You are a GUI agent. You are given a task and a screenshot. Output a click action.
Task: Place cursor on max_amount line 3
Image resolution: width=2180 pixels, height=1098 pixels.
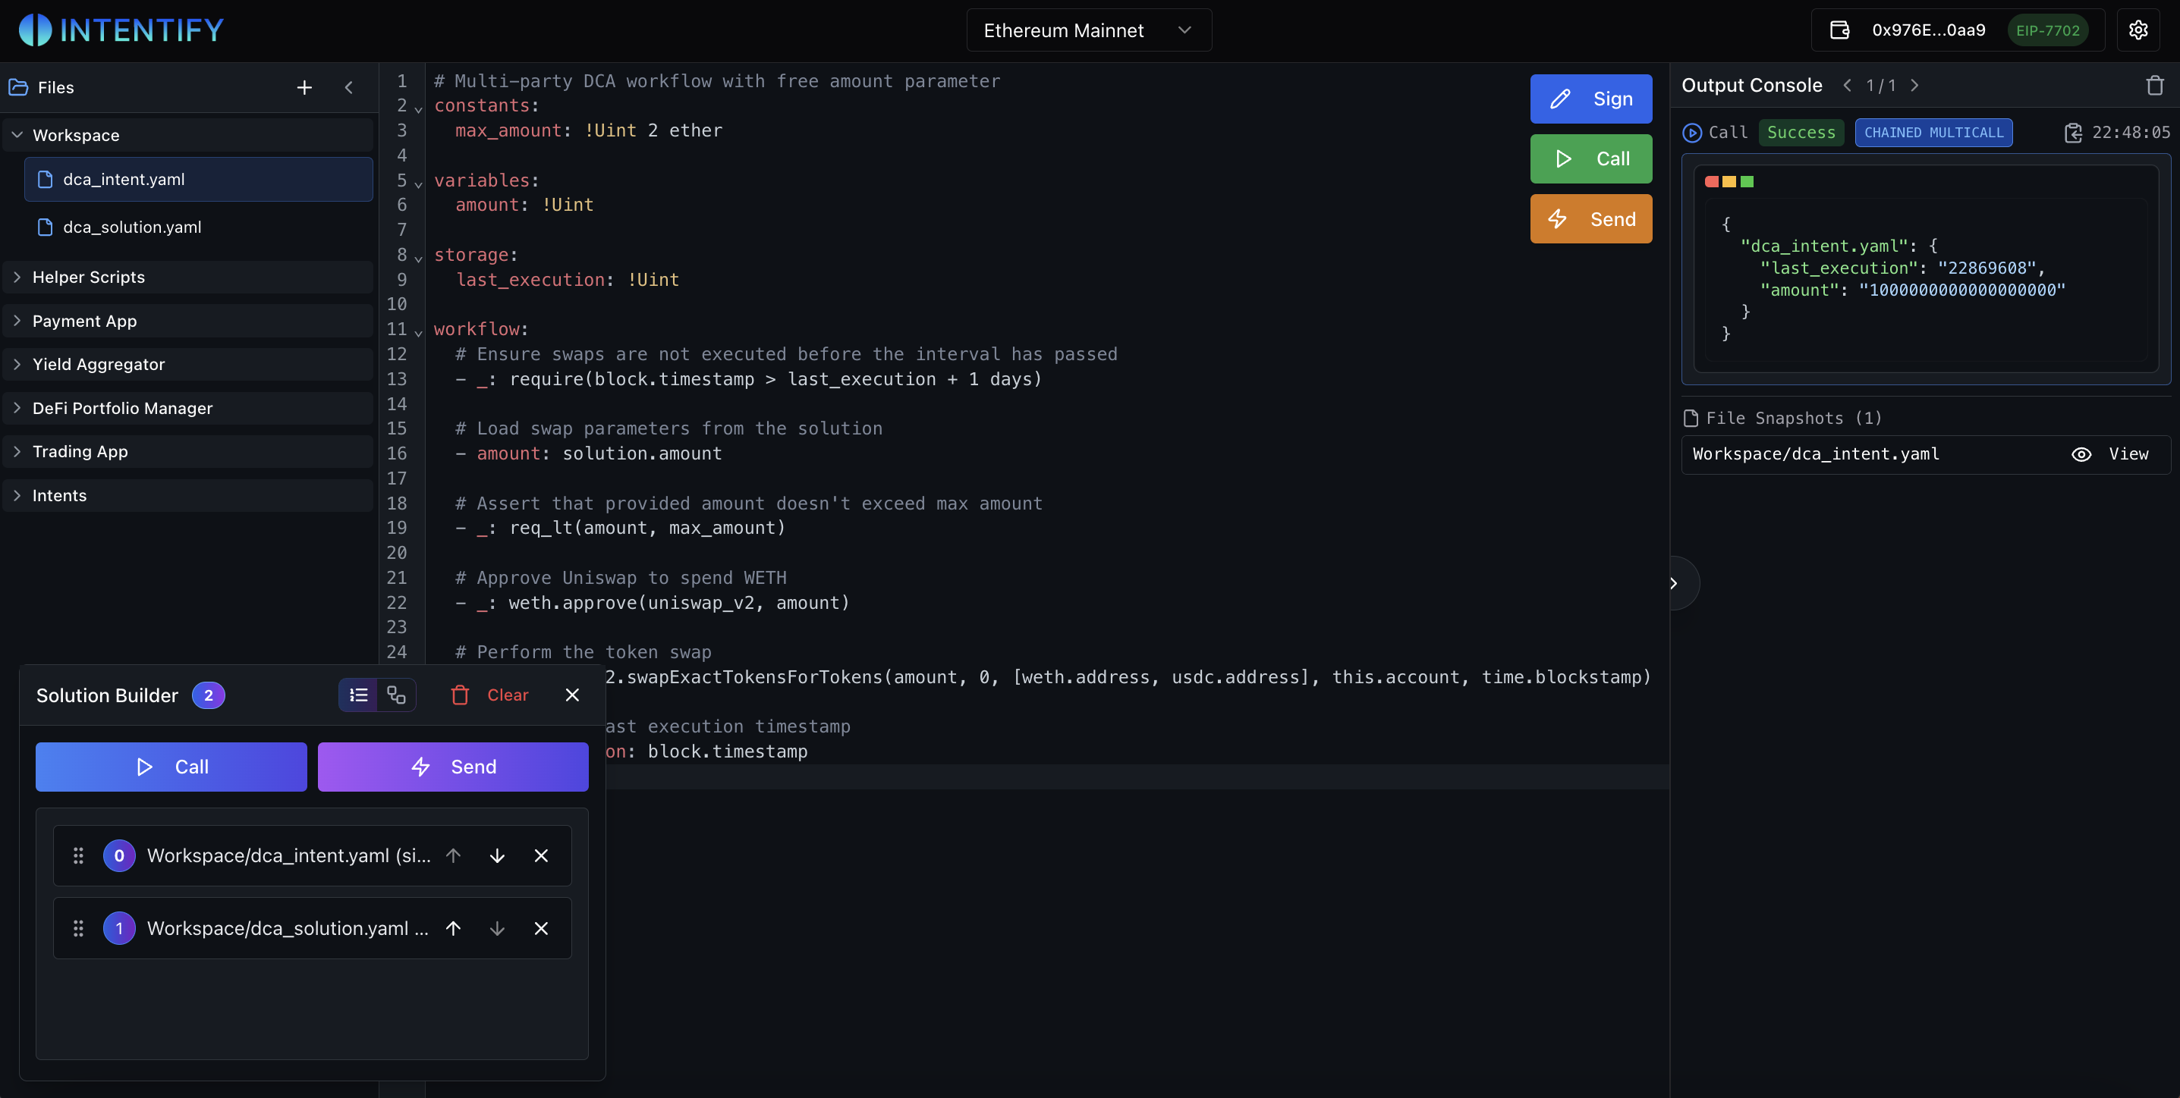(x=589, y=131)
